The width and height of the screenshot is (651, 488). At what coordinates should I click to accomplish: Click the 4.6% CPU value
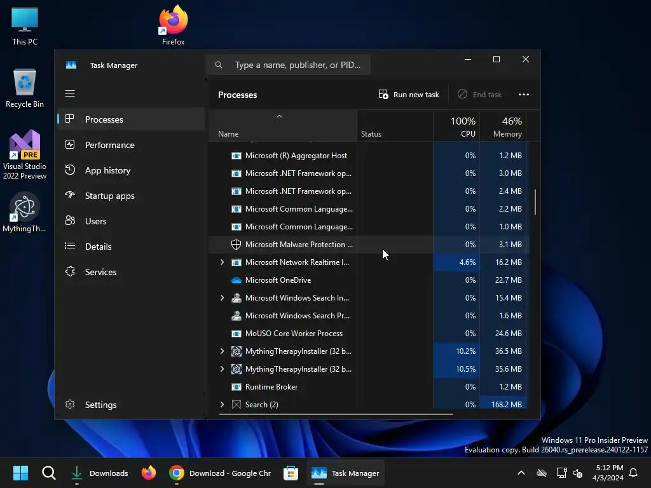467,262
